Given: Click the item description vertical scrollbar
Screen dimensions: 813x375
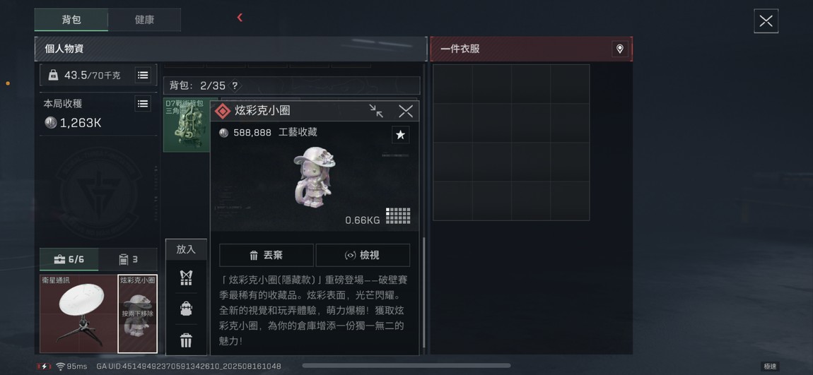Looking at the screenshot, I should pyautogui.click(x=423, y=292).
